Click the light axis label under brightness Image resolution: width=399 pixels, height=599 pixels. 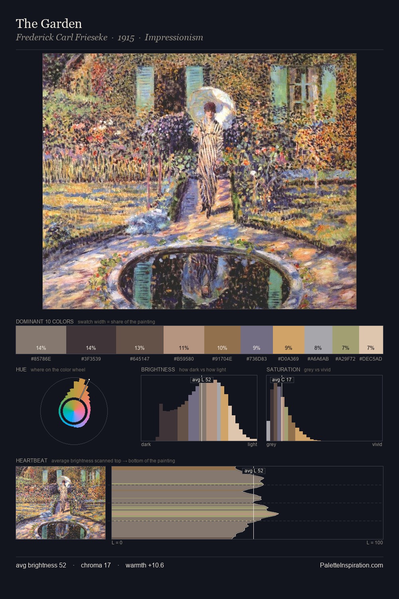pos(253,444)
